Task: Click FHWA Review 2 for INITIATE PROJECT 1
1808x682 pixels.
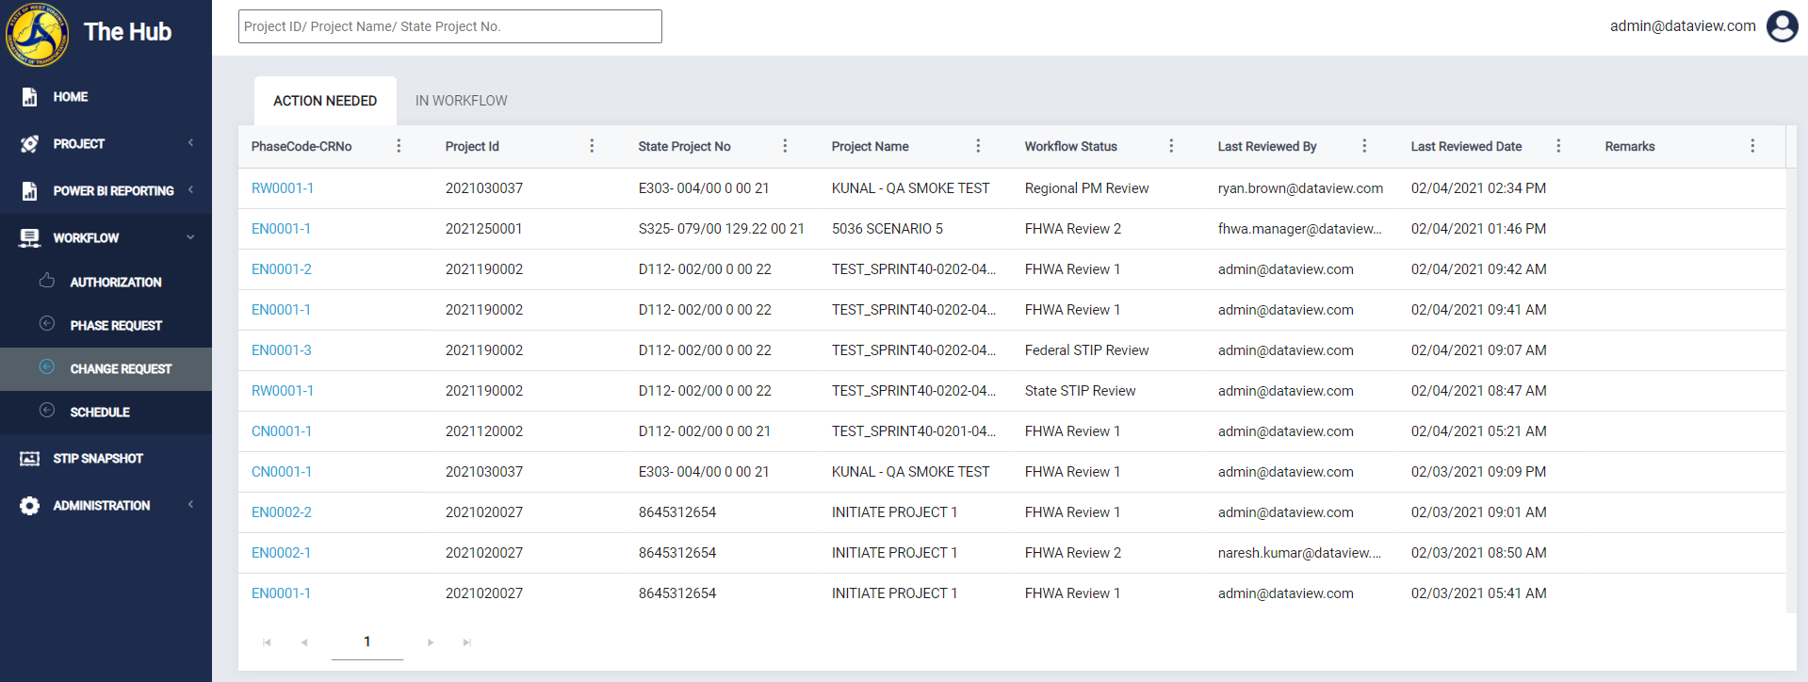Action: click(1073, 553)
